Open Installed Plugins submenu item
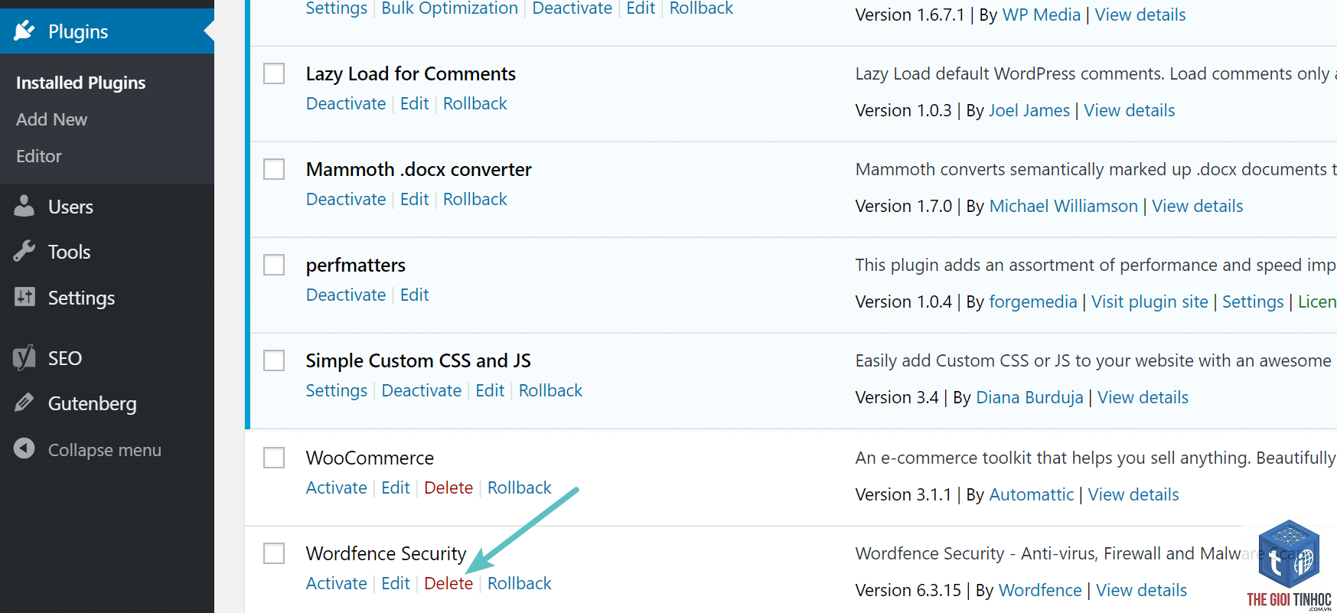Screen dimensions: 1337x613 (80, 83)
